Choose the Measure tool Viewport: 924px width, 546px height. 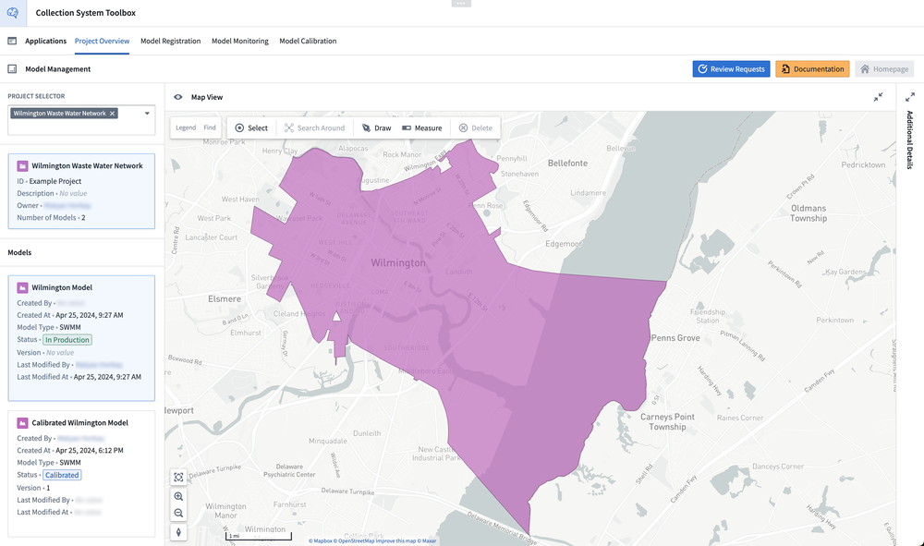tap(421, 127)
